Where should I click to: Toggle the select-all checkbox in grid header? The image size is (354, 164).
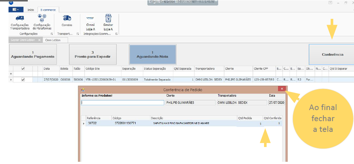[x=23, y=69]
